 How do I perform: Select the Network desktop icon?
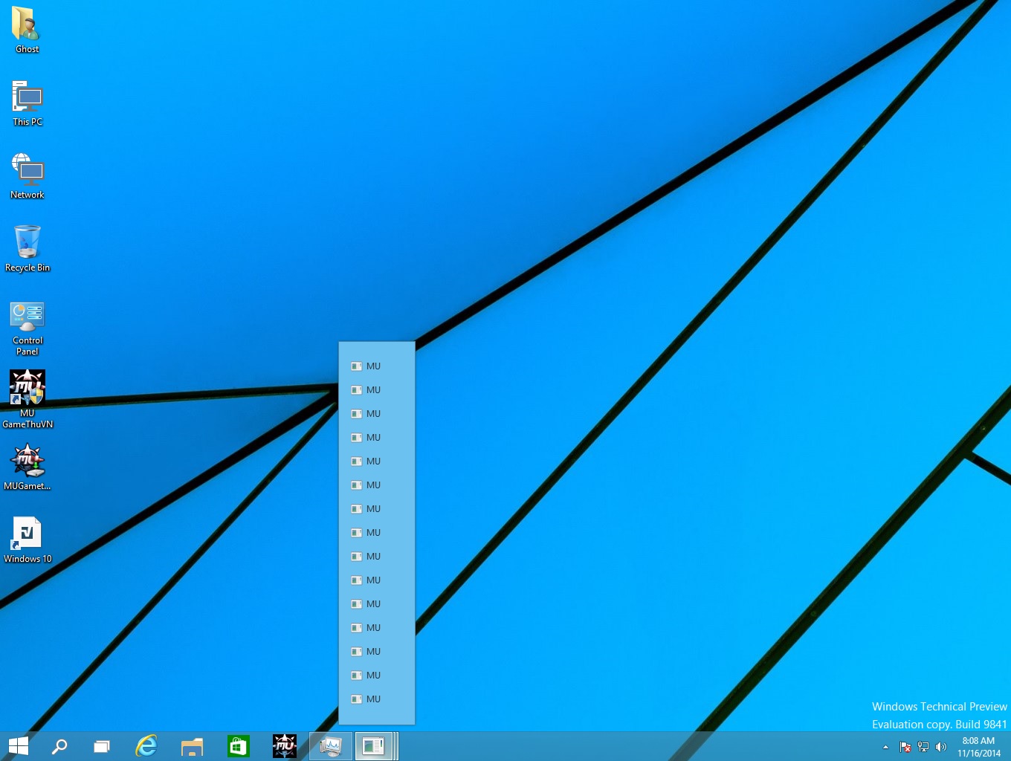(x=28, y=176)
